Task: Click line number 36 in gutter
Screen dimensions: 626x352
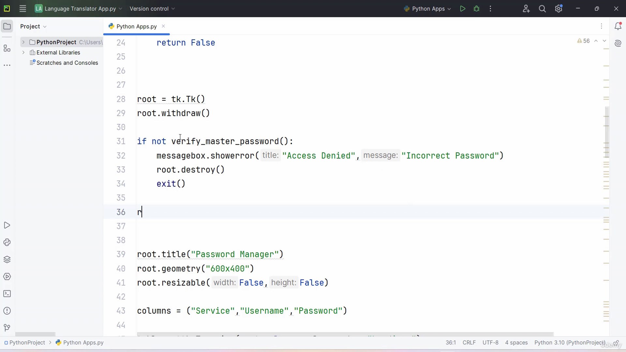Action: tap(121, 212)
